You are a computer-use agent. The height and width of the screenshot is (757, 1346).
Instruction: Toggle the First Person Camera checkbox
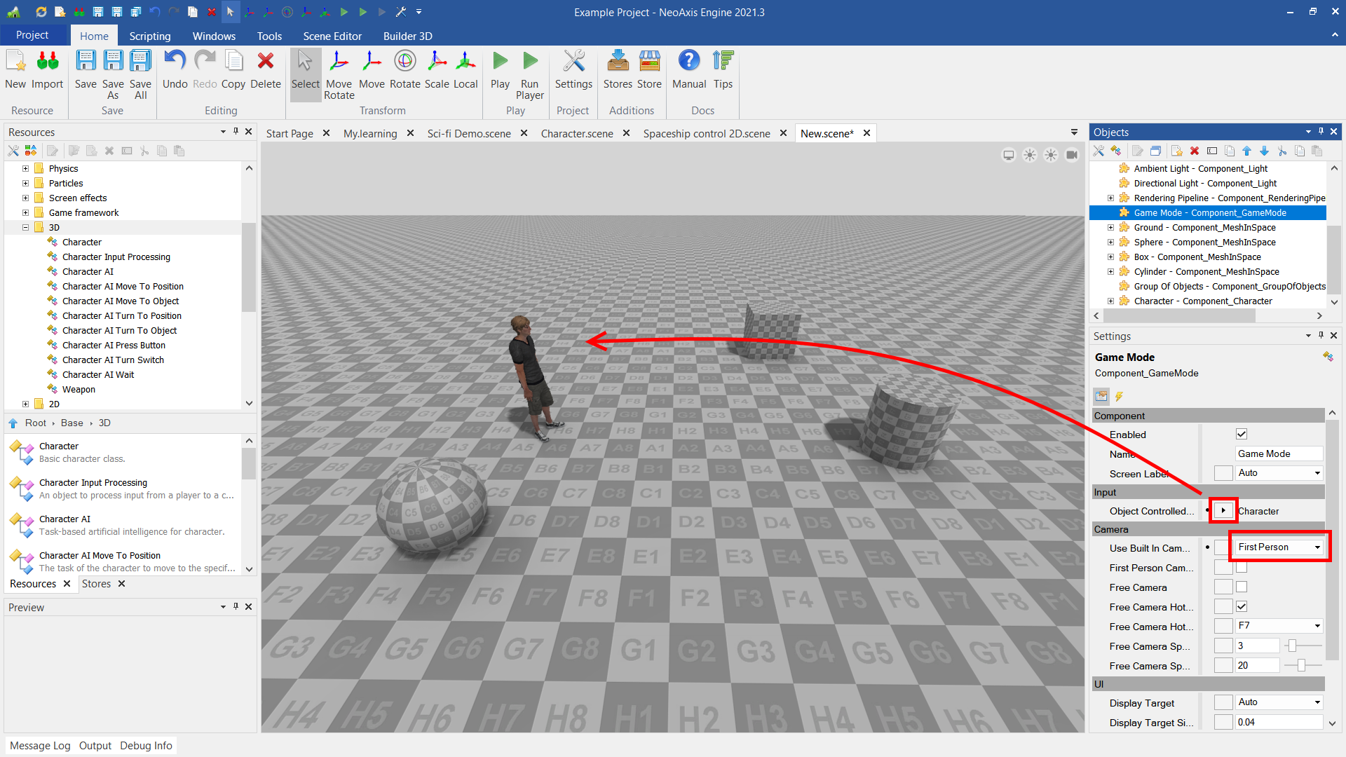(1242, 568)
